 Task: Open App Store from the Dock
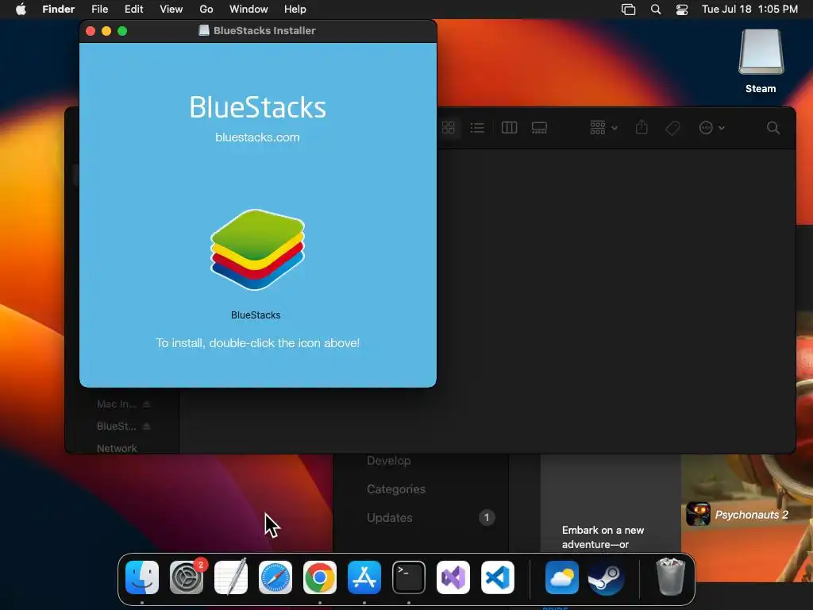click(x=364, y=577)
